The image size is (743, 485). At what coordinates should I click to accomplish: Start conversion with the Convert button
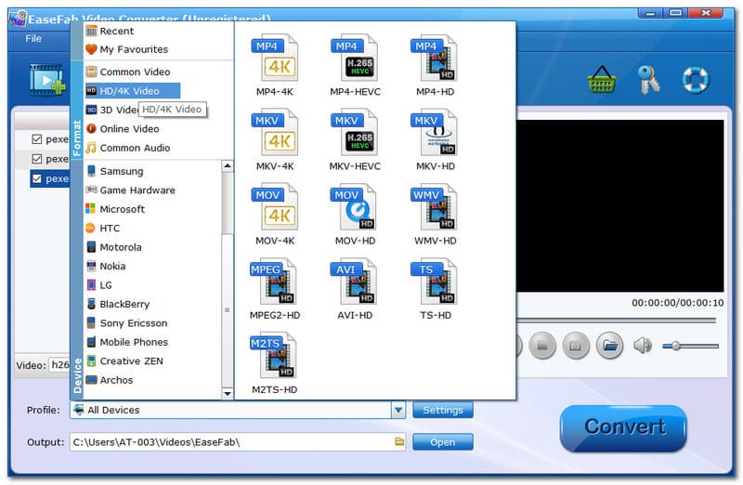(x=623, y=427)
